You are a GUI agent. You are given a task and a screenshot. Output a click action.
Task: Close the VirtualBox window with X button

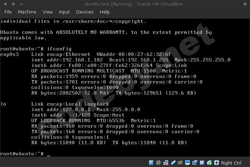(x=5, y=4)
